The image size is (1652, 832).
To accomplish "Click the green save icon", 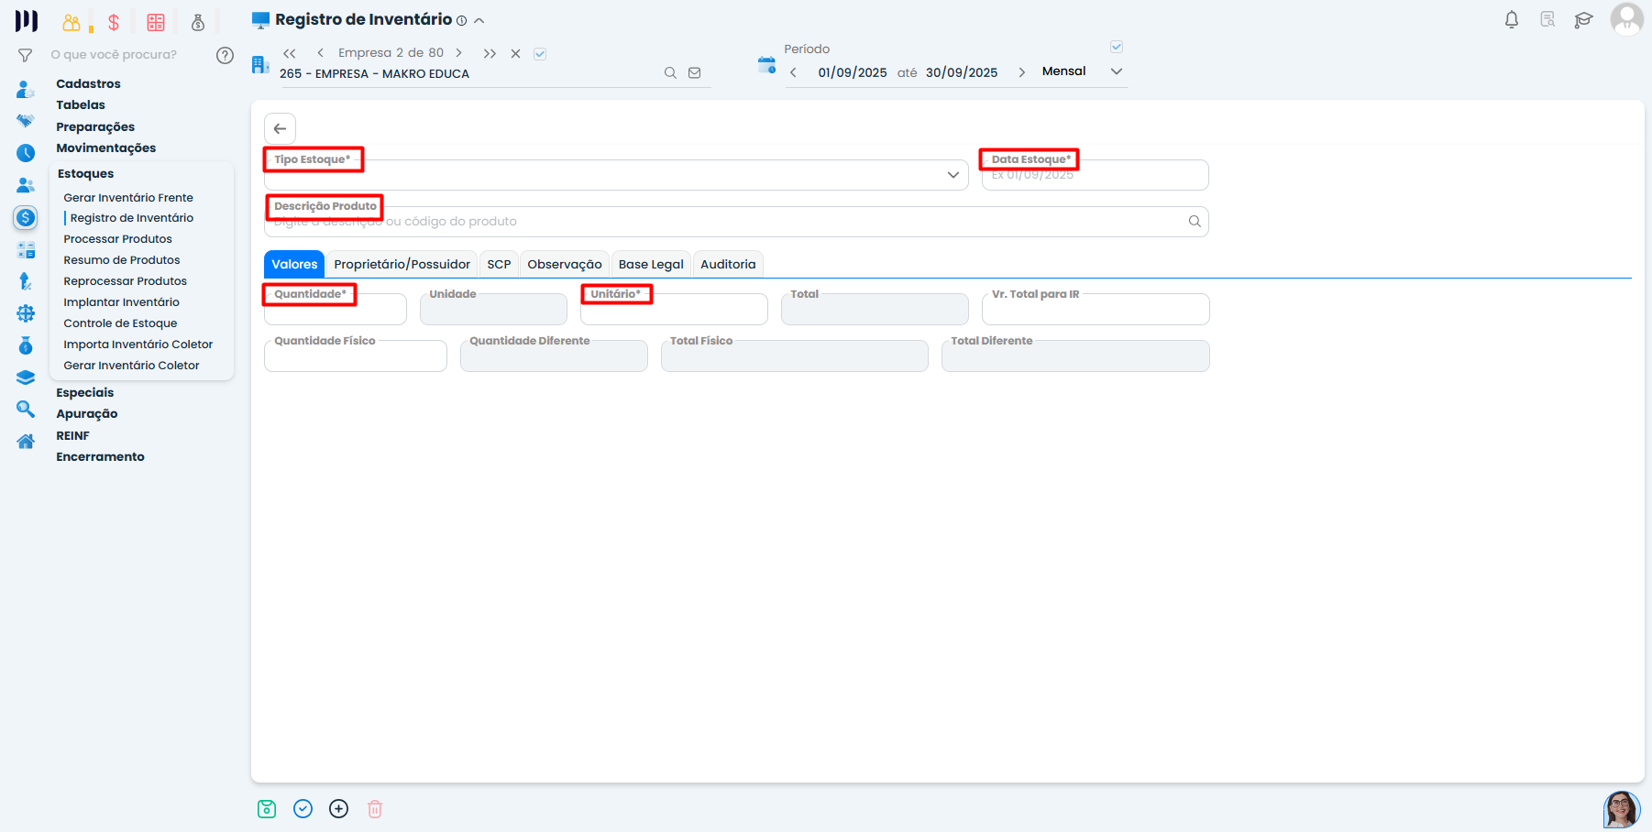I will pyautogui.click(x=267, y=808).
